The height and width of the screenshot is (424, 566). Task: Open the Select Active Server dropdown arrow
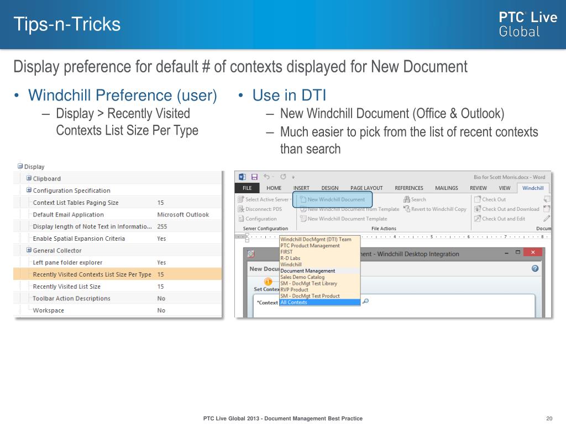(291, 199)
